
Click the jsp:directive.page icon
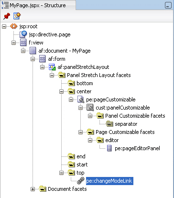pyautogui.click(x=23, y=34)
